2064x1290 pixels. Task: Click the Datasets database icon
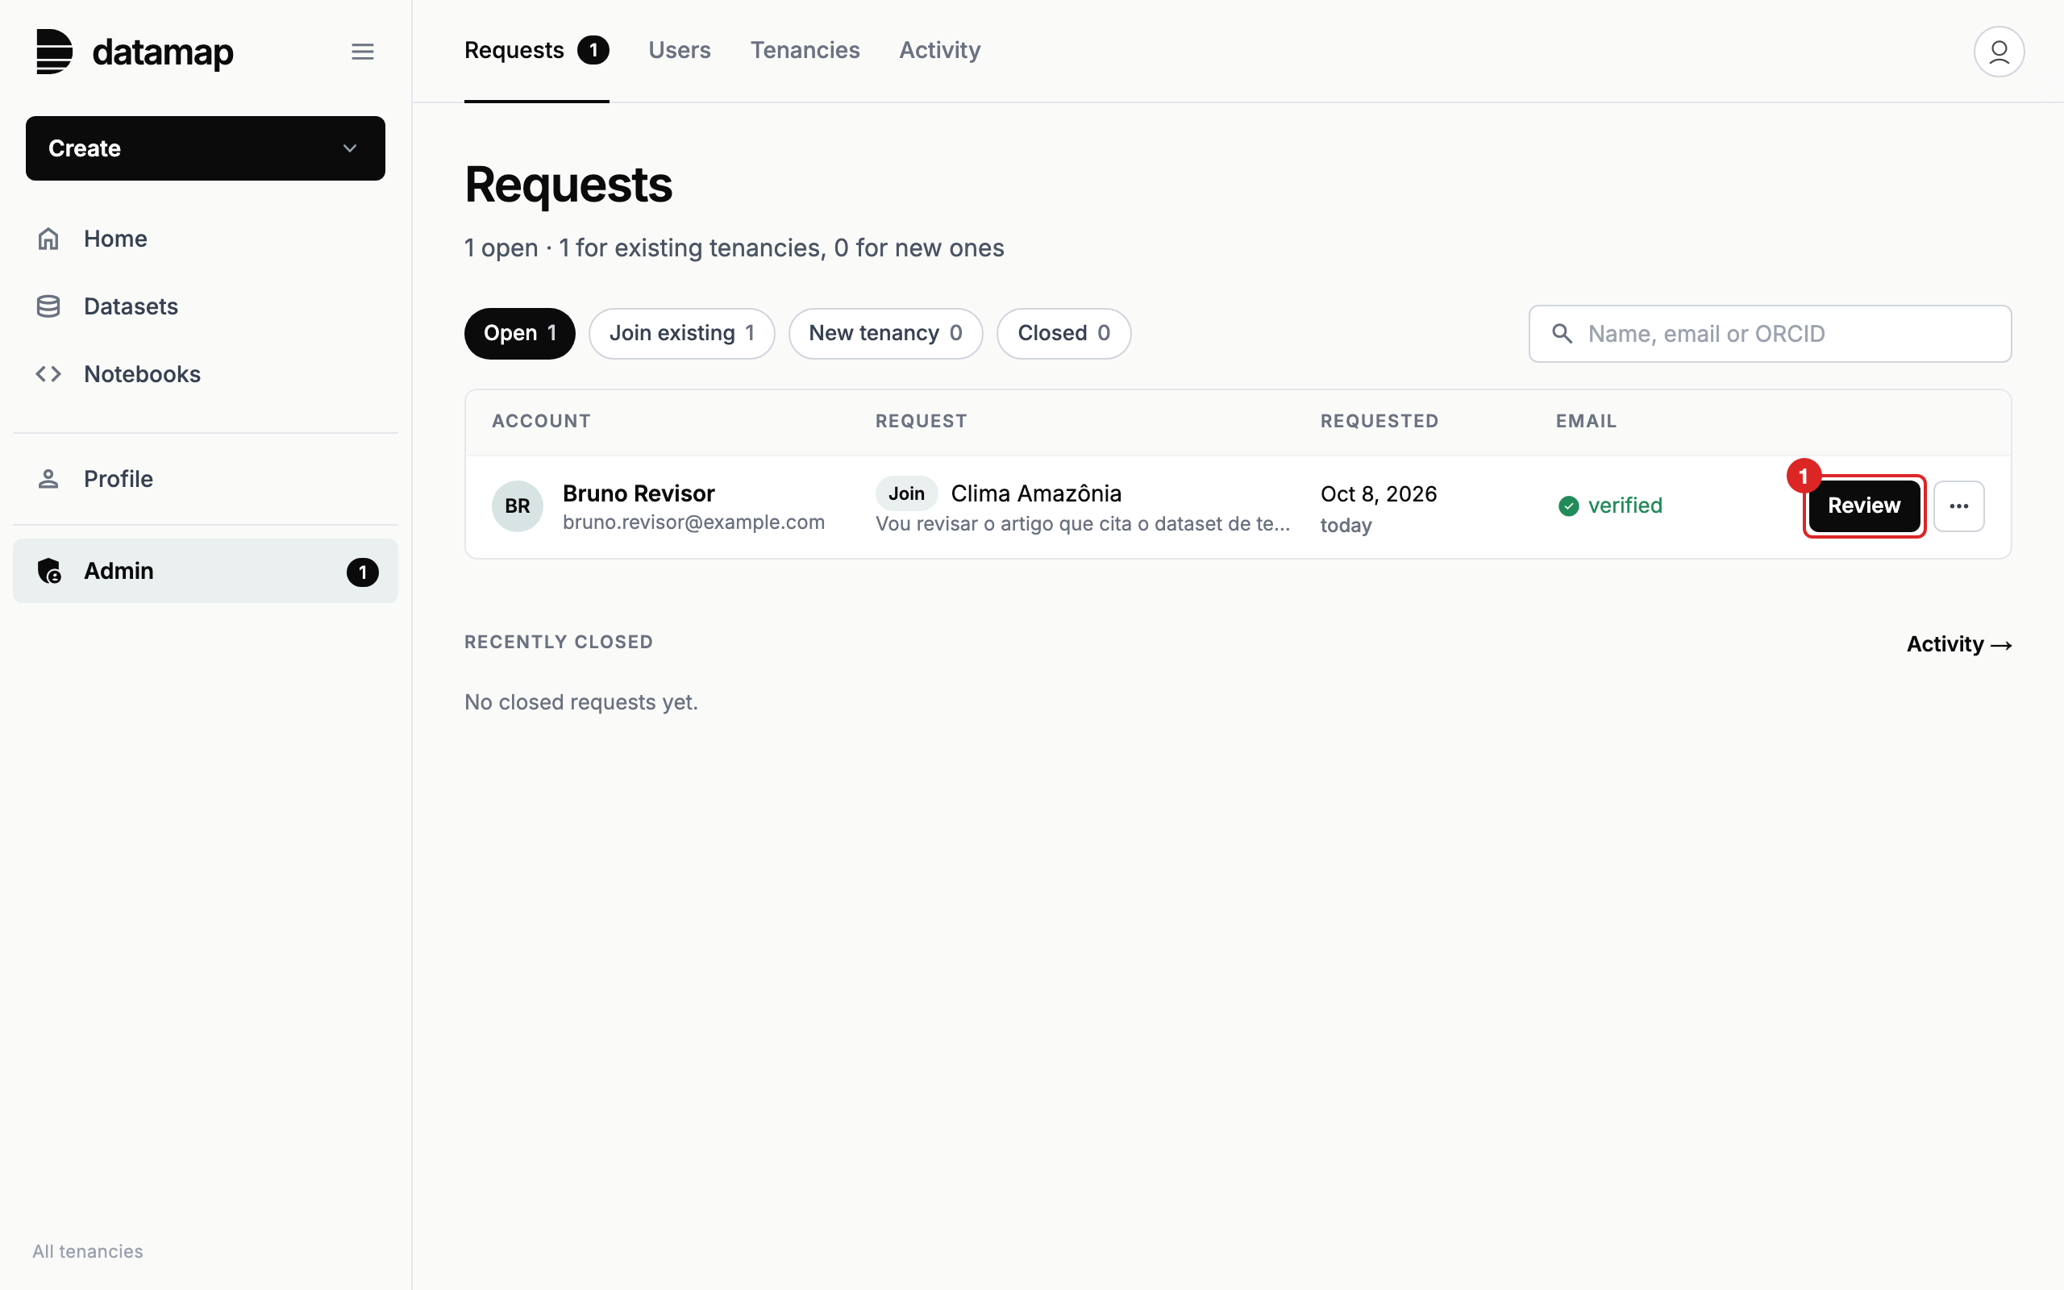(x=48, y=306)
